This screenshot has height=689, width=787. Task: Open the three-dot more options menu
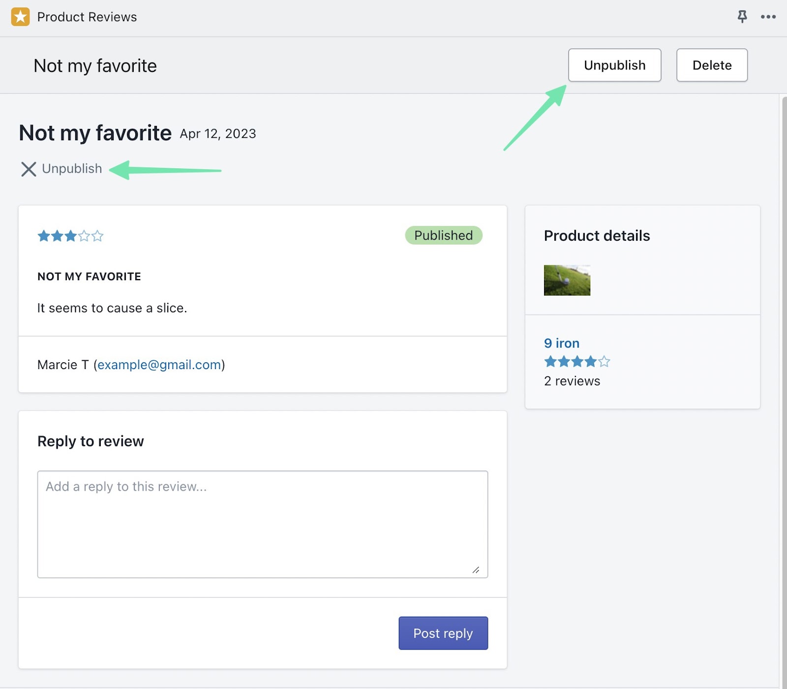(768, 17)
